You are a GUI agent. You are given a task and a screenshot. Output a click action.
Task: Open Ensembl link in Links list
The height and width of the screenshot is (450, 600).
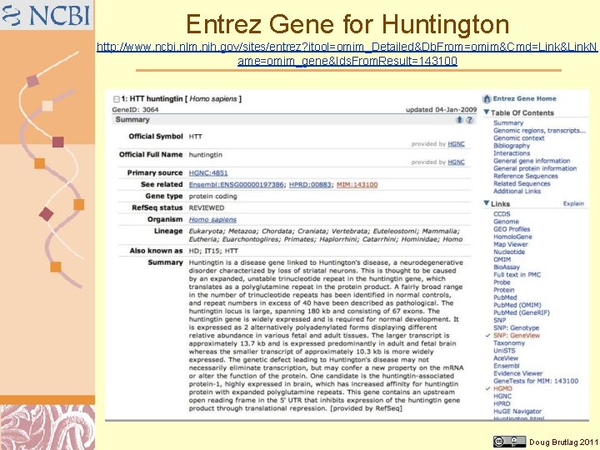(x=506, y=366)
